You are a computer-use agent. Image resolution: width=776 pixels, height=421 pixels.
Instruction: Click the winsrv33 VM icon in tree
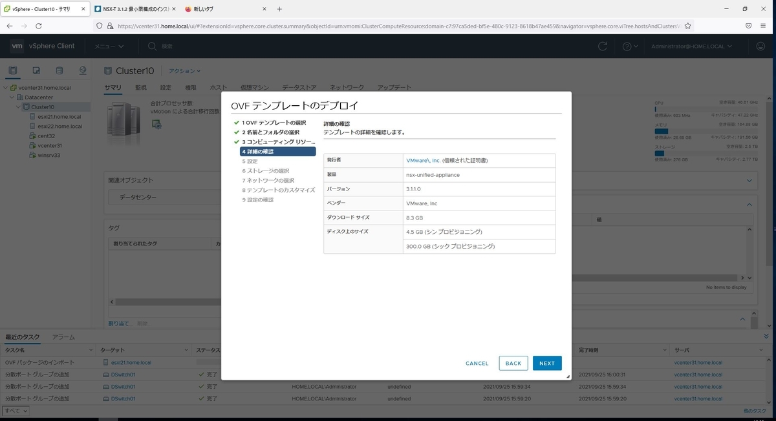pyautogui.click(x=32, y=156)
